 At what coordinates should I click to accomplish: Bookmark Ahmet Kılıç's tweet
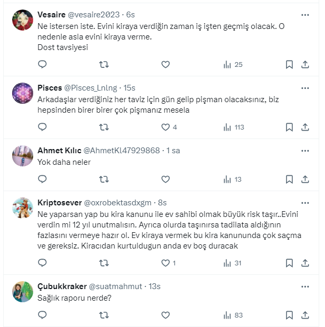click(x=289, y=179)
